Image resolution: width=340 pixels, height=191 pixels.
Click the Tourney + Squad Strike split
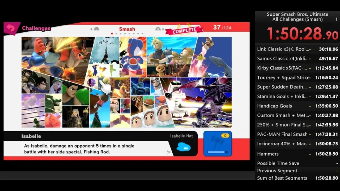297,77
